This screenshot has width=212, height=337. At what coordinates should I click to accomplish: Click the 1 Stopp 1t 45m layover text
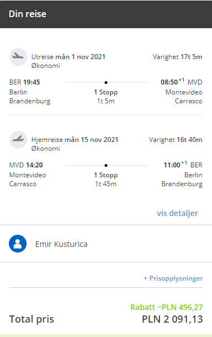[x=106, y=180]
